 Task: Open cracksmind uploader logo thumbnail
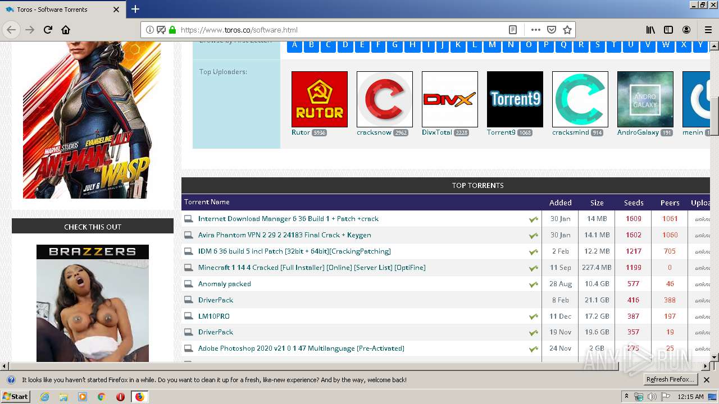[x=580, y=99]
